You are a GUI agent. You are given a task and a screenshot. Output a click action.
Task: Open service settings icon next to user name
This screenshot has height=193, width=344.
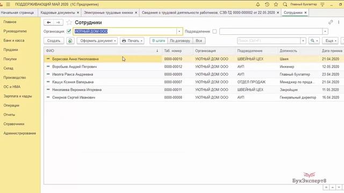tap(322, 4)
